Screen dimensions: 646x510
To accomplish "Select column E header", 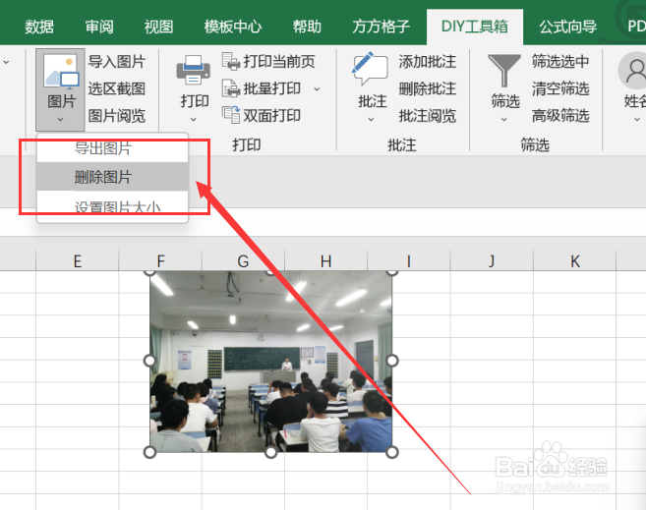I will pyautogui.click(x=77, y=260).
